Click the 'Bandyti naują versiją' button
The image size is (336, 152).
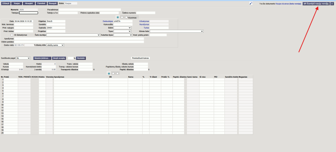[315, 3]
